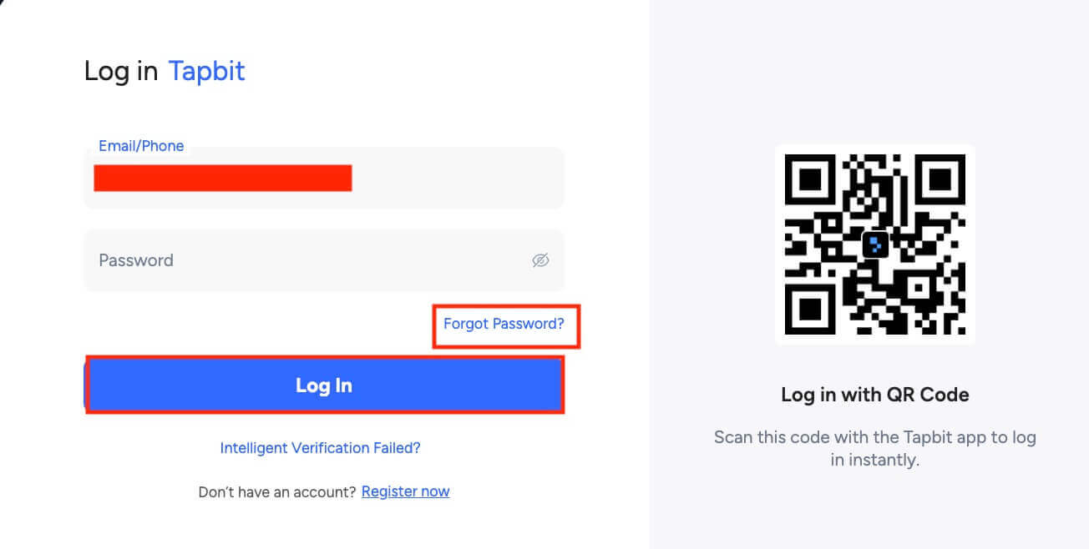Click the "Scan this code" instruction text
1089x549 pixels.
875,449
